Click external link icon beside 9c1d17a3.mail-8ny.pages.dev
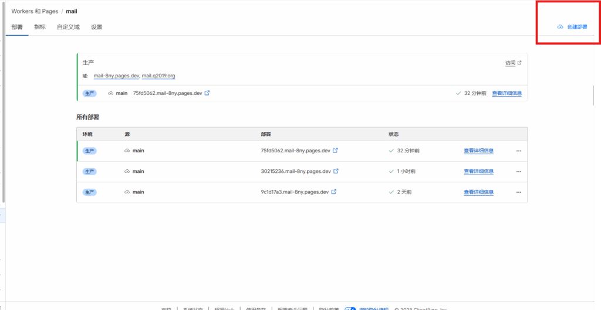 point(333,192)
